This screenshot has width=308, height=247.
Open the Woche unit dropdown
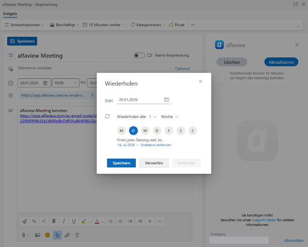(169, 117)
